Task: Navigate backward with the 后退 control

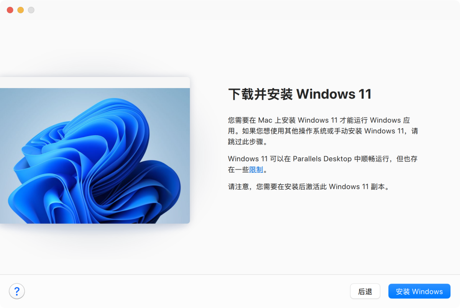Action: click(x=365, y=291)
